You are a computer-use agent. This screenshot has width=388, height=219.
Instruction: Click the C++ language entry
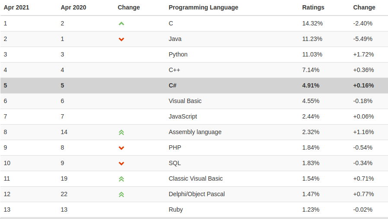click(x=175, y=70)
